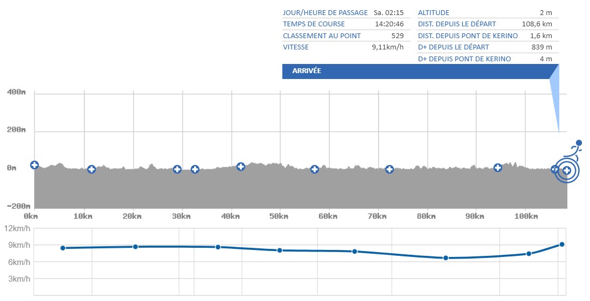Click the speed curve point near 37km
This screenshot has height=301, width=590.
(218, 247)
